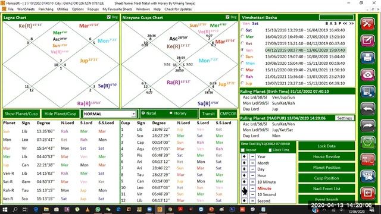Click the forward arrow sidebar icon
This screenshot has height=214, width=381.
(367, 125)
